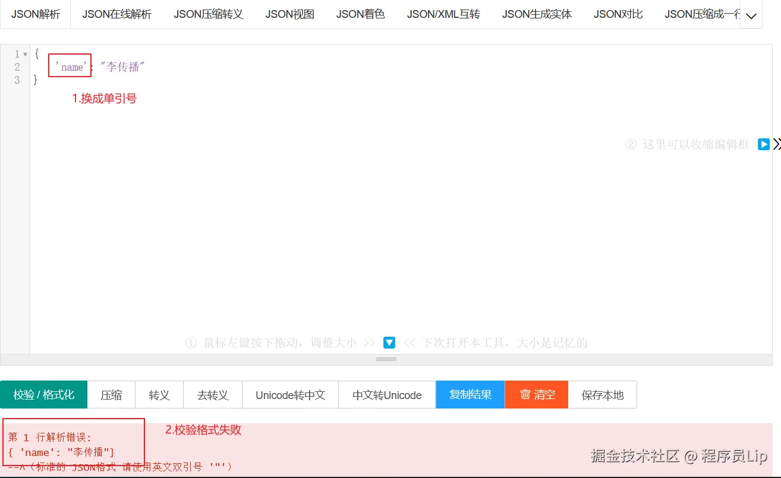
Task: Click the blue resize arrow icon
Action: click(x=388, y=342)
